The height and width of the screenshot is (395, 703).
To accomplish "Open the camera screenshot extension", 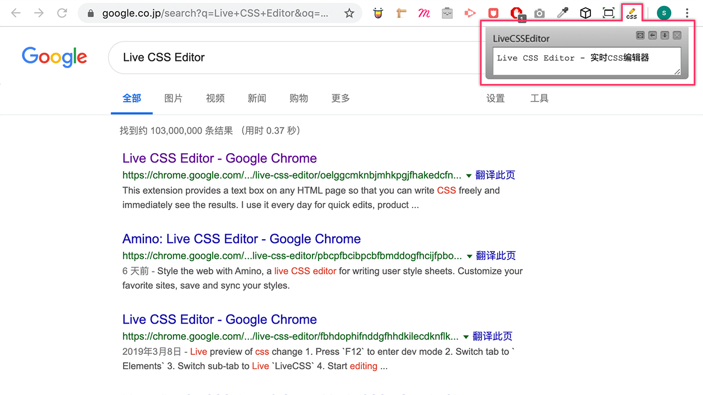I will pyautogui.click(x=539, y=13).
